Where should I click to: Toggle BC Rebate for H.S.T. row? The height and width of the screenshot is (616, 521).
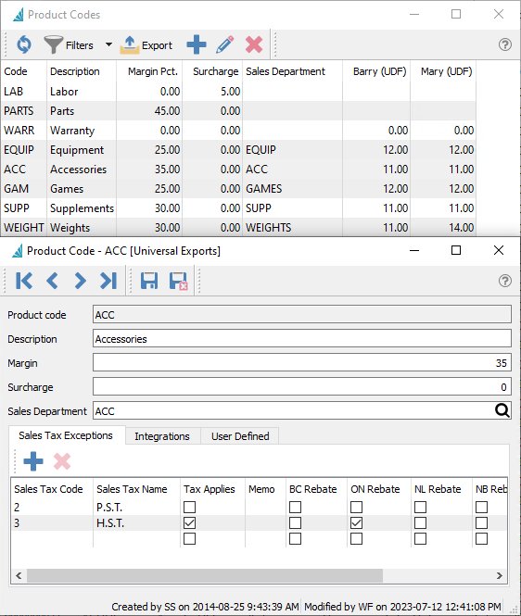point(296,522)
